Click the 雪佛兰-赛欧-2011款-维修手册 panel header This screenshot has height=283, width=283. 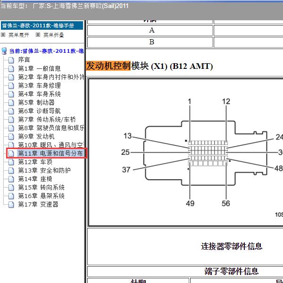click(x=42, y=25)
